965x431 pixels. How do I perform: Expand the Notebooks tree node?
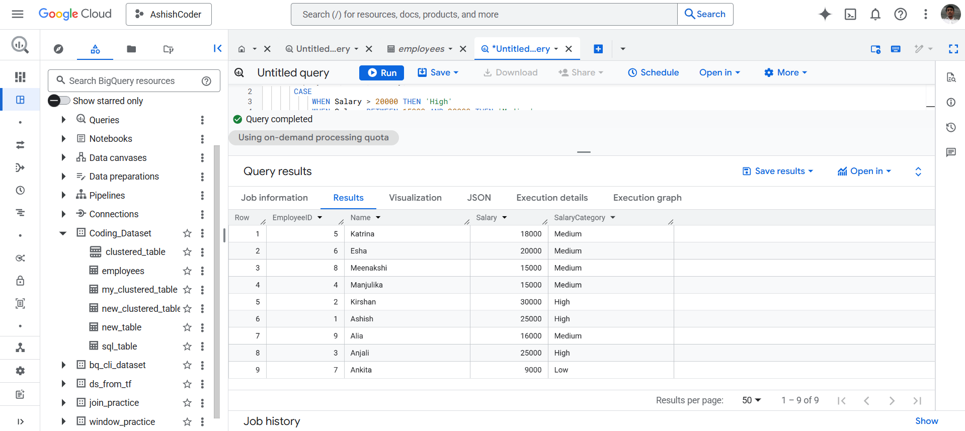click(x=63, y=139)
